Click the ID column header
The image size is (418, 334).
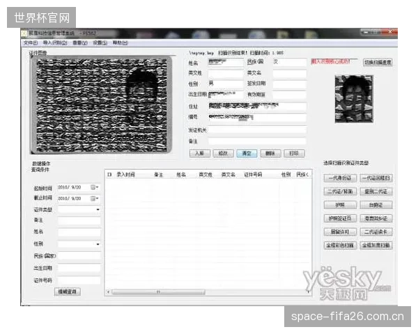point(109,175)
